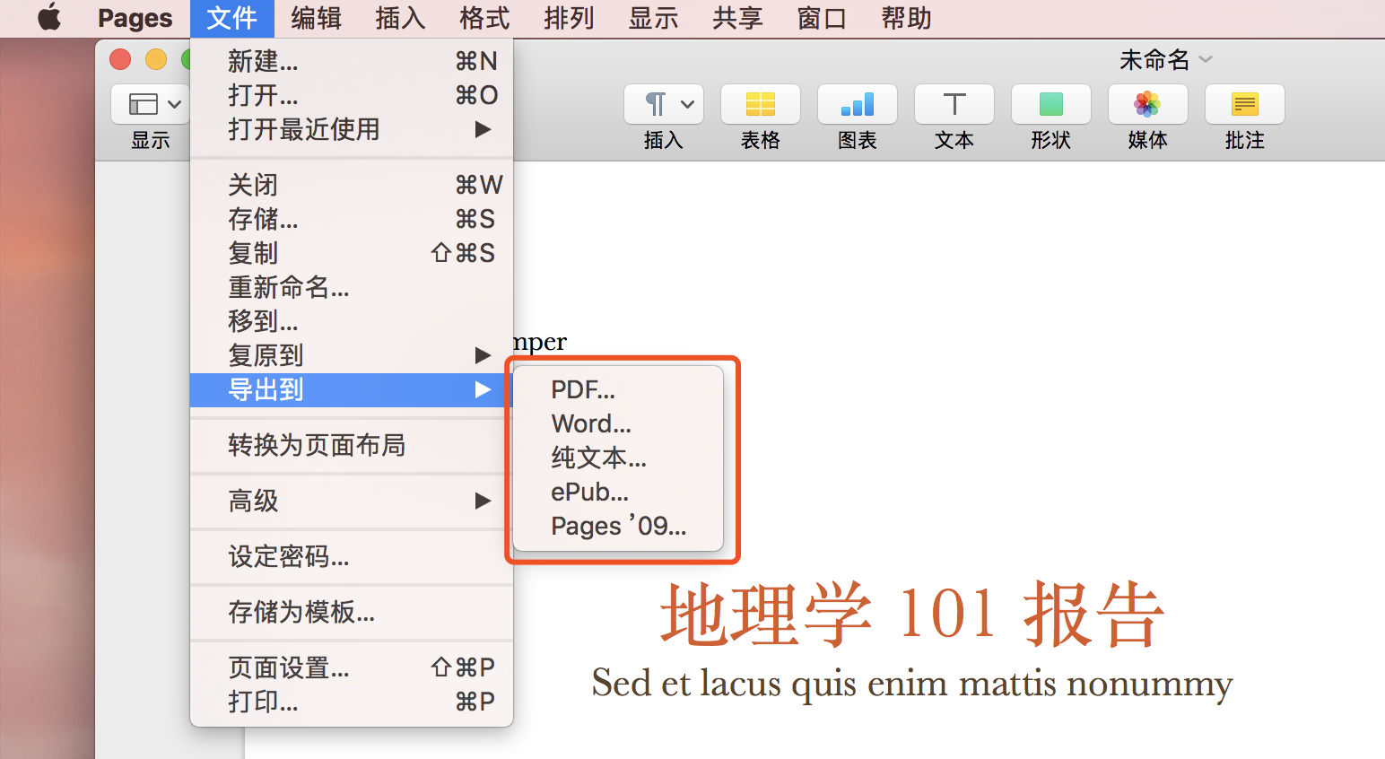
Task: Choose 存储... from the file menu
Action: tap(352, 219)
